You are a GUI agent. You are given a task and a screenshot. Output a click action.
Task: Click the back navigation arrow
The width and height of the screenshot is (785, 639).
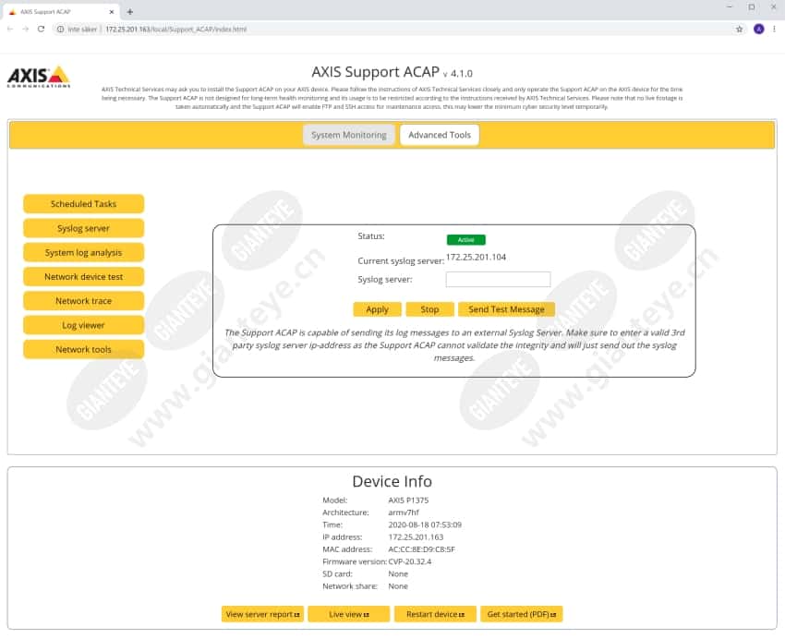[x=10, y=29]
